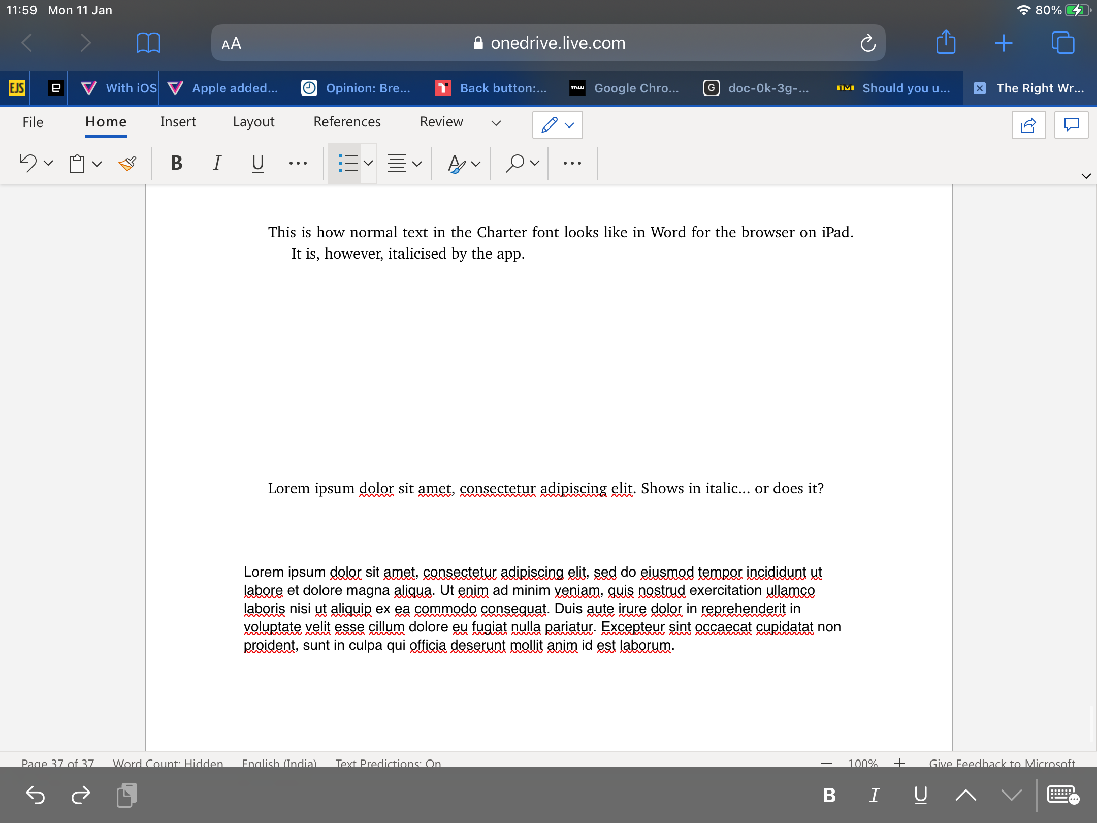Screen dimensions: 1097x823
Task: Toggle italic in bottom keyboard bar
Action: point(875,795)
